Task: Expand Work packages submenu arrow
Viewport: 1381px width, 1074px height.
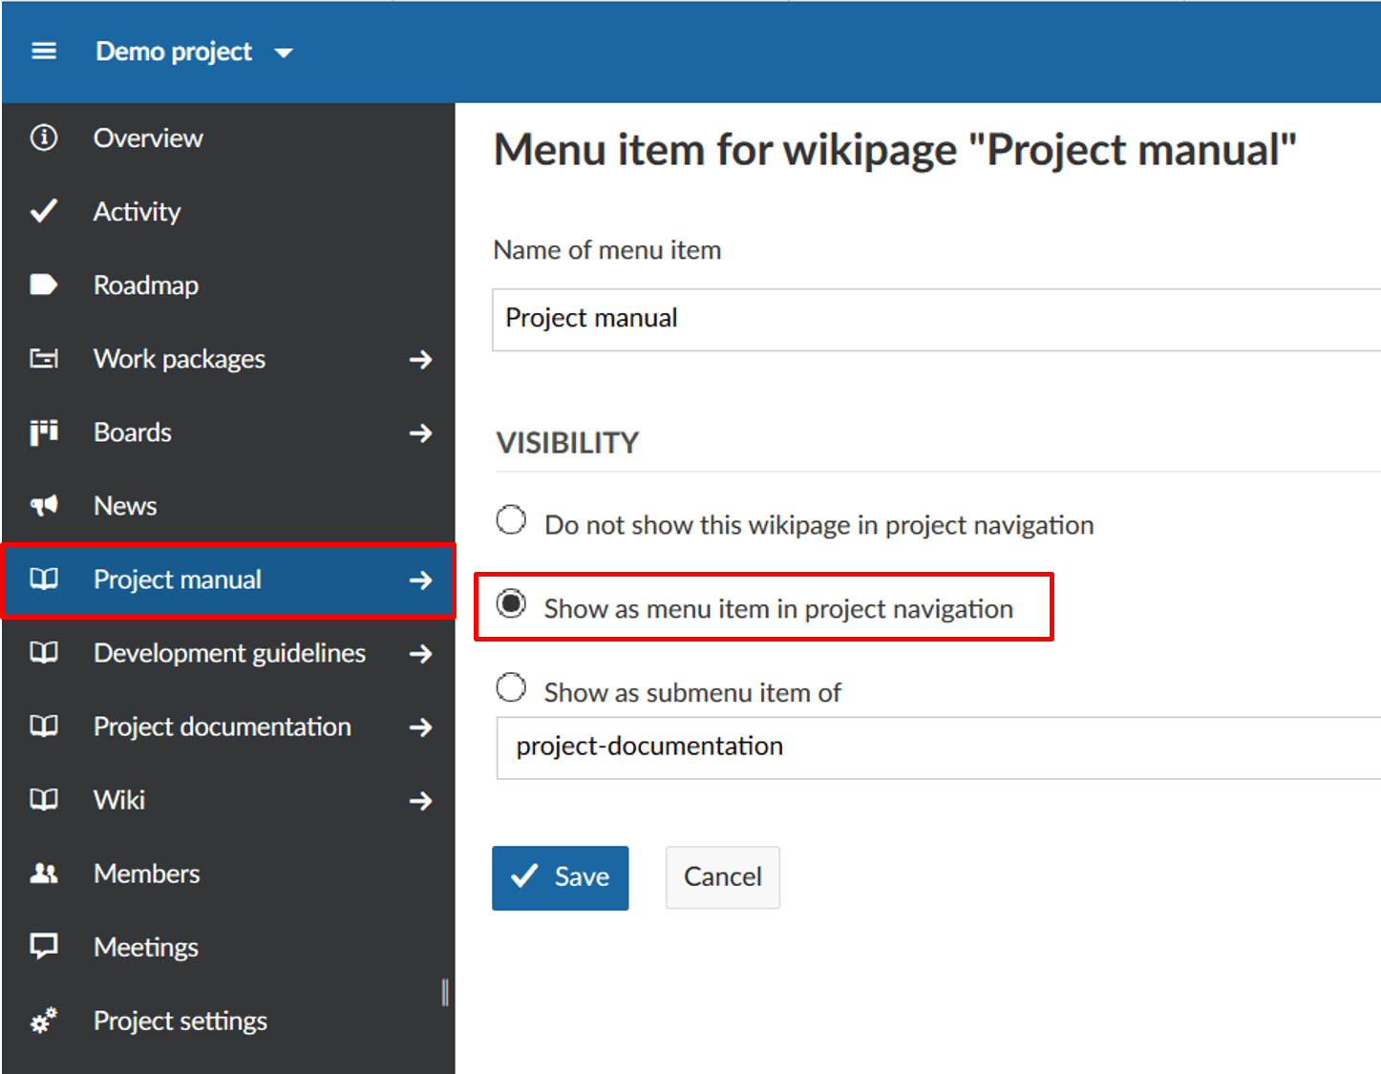Action: coord(420,360)
